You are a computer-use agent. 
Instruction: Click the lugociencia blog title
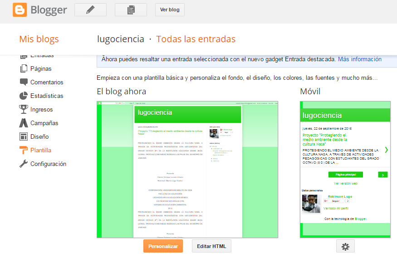pyautogui.click(x=121, y=39)
